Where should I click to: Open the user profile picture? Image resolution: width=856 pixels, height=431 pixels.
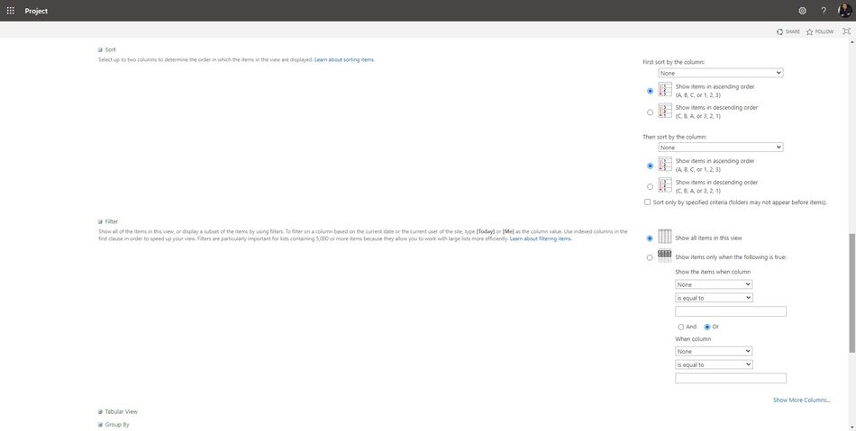click(844, 11)
